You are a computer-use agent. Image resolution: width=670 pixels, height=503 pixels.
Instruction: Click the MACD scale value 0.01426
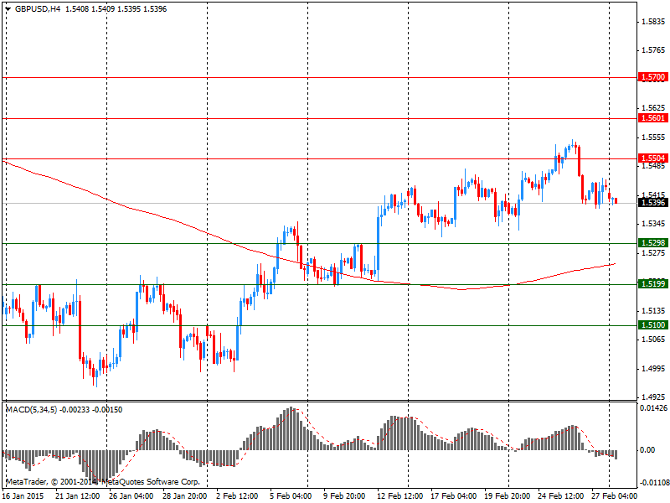[x=653, y=408]
